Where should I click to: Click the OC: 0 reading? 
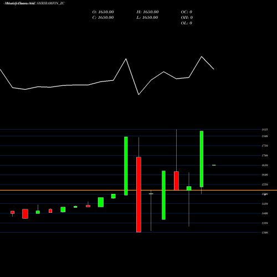coord(186,12)
